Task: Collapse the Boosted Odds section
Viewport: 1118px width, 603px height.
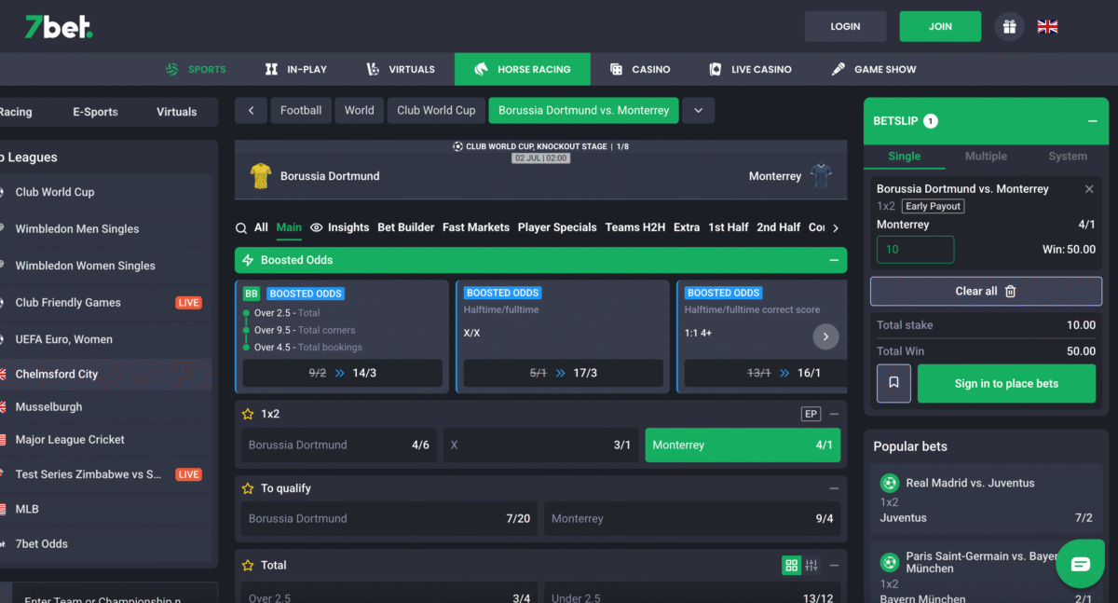Action: 834,260
